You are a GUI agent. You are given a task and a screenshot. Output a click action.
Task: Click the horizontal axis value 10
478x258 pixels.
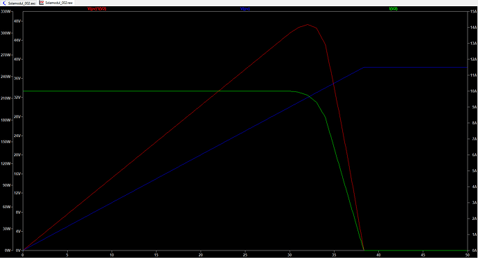click(x=112, y=255)
